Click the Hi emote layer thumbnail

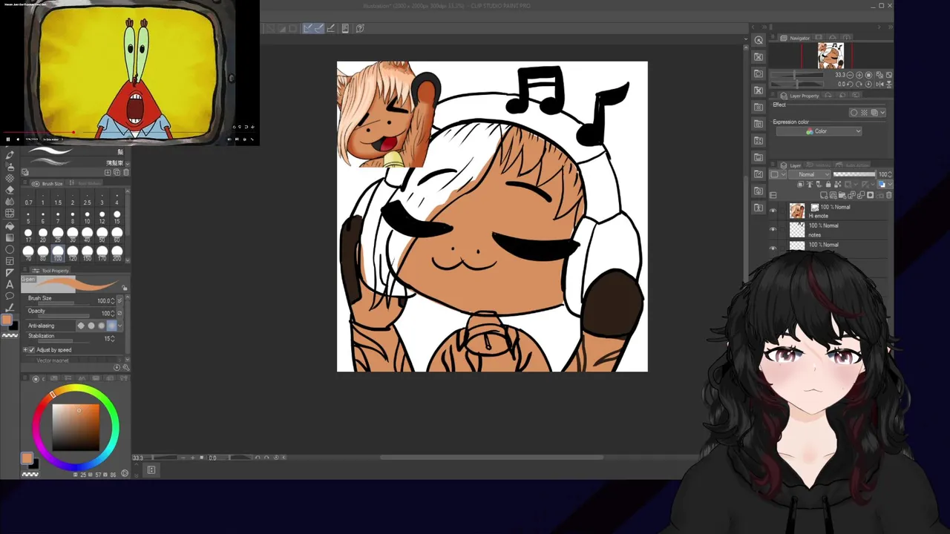797,211
